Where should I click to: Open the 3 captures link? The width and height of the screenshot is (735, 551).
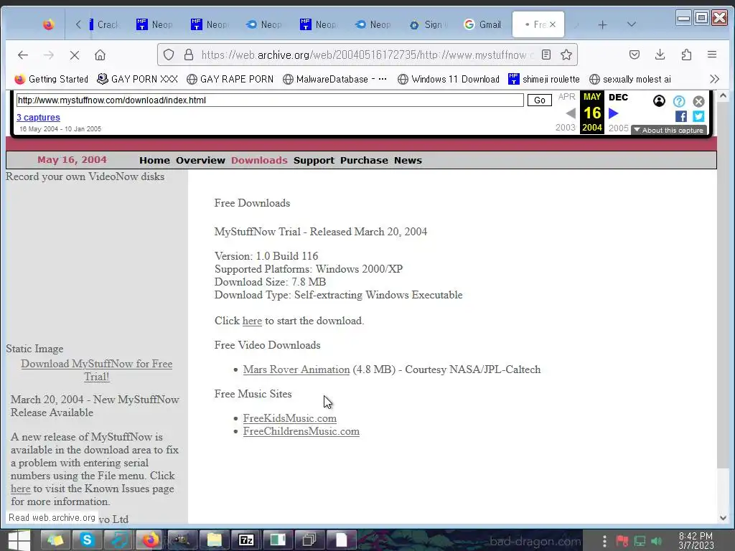click(39, 118)
